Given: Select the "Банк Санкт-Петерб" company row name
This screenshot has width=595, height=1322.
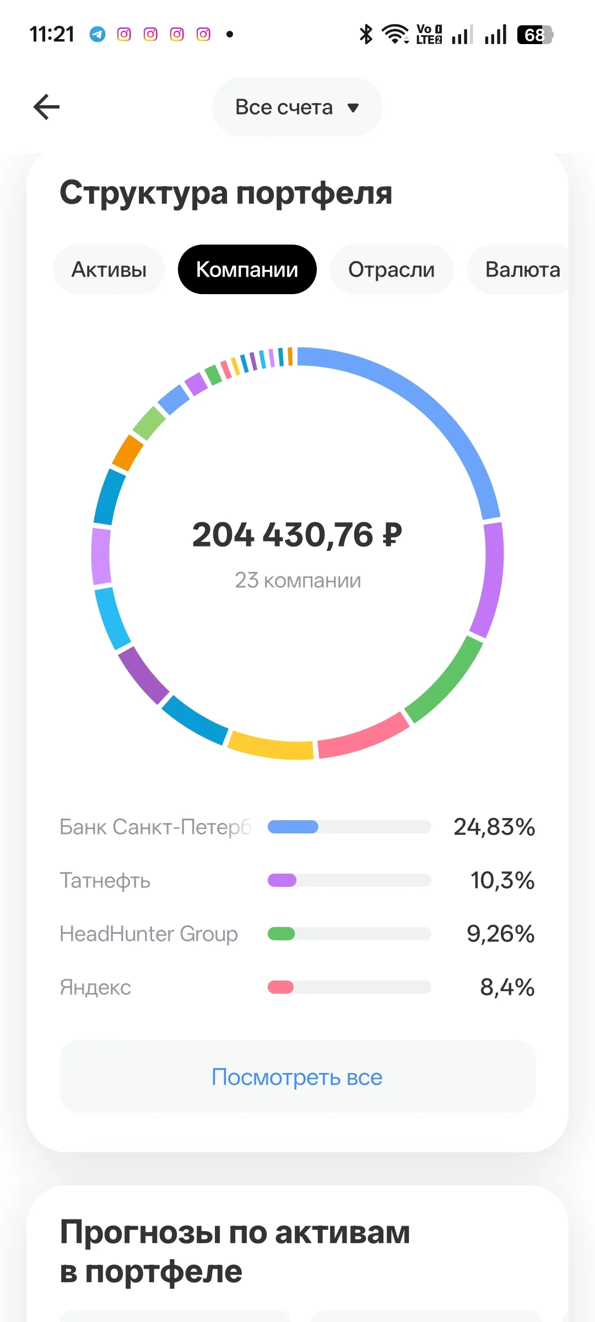Looking at the screenshot, I should [155, 827].
